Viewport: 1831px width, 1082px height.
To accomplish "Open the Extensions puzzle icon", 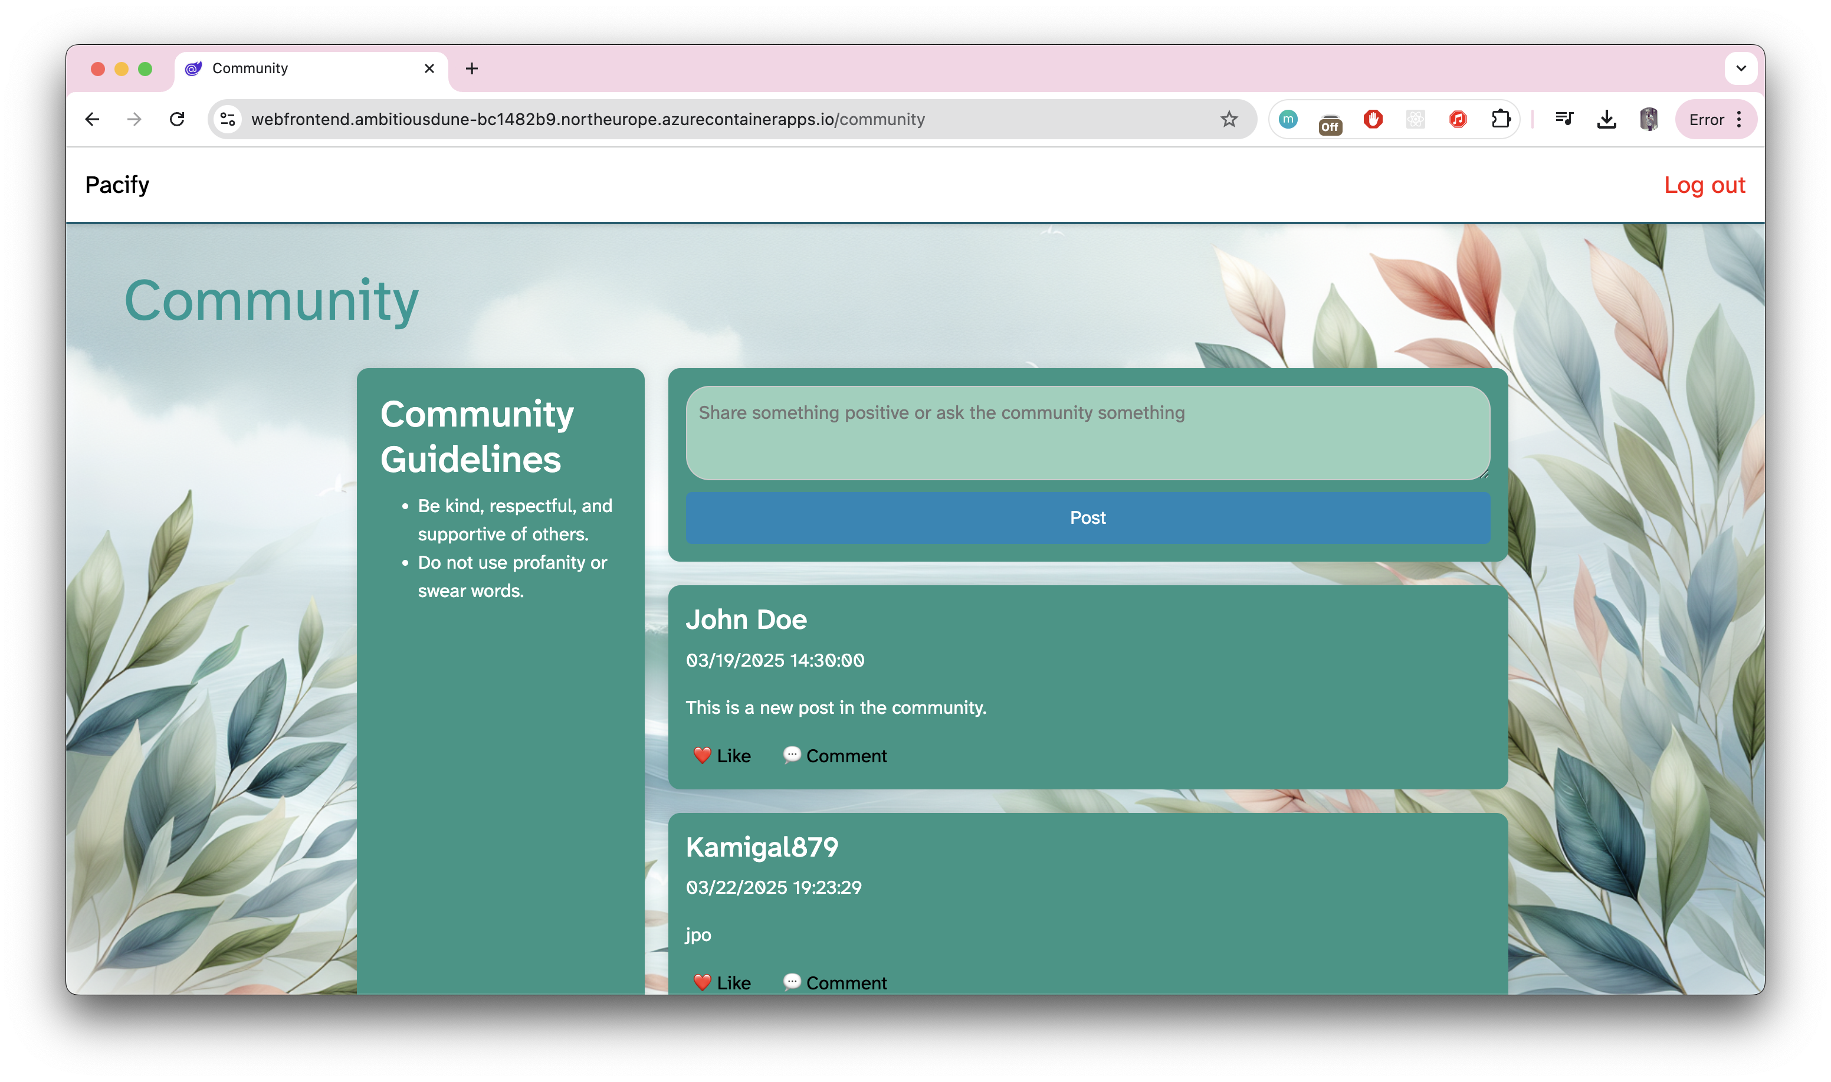I will click(1500, 119).
